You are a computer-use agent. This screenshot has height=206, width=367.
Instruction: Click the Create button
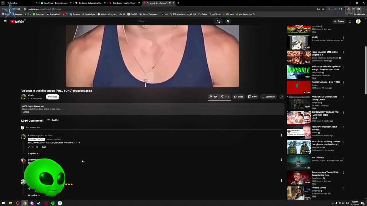(x=339, y=21)
